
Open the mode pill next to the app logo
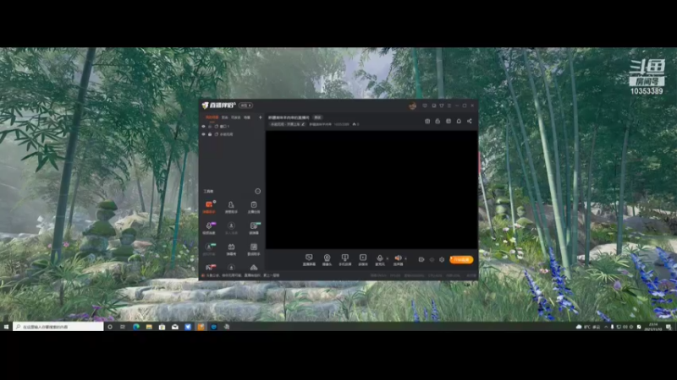pos(245,106)
